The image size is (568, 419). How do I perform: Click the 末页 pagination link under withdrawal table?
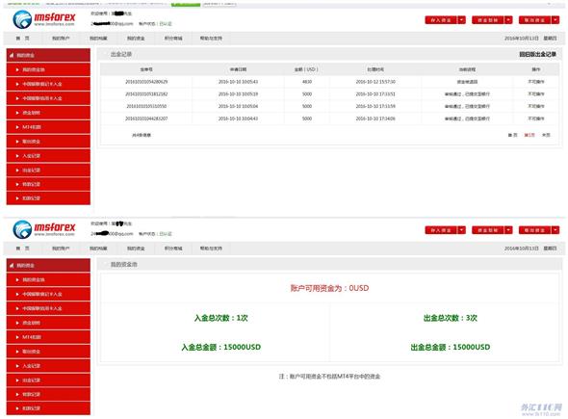[546, 135]
